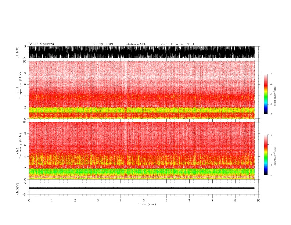The width and height of the screenshot is (291, 225).
Task: Click time axis tick label "1"
Action: 52,200
